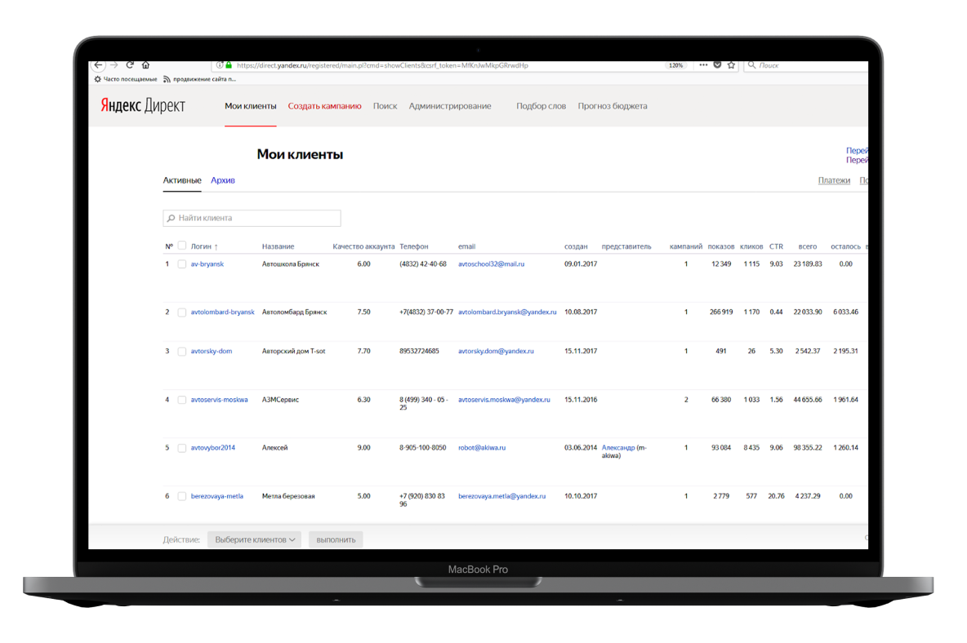Click the 8-905-100-8050 phone cell
Viewport: 967px width, 643px height.
pos(422,448)
